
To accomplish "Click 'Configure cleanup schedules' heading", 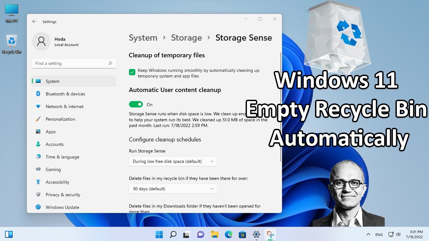I will pos(165,140).
